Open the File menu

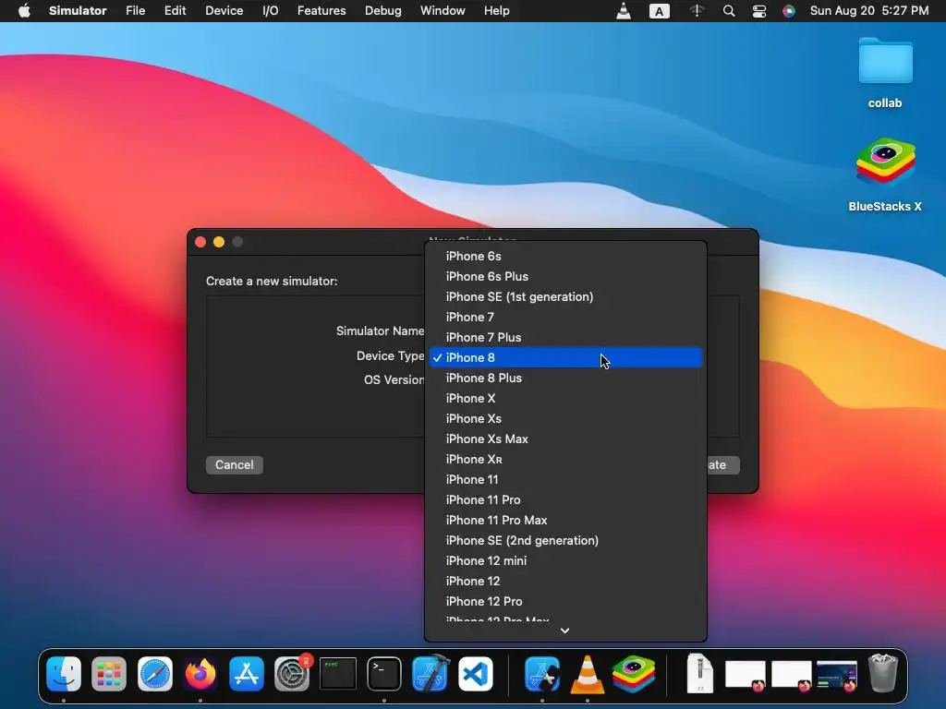135,11
